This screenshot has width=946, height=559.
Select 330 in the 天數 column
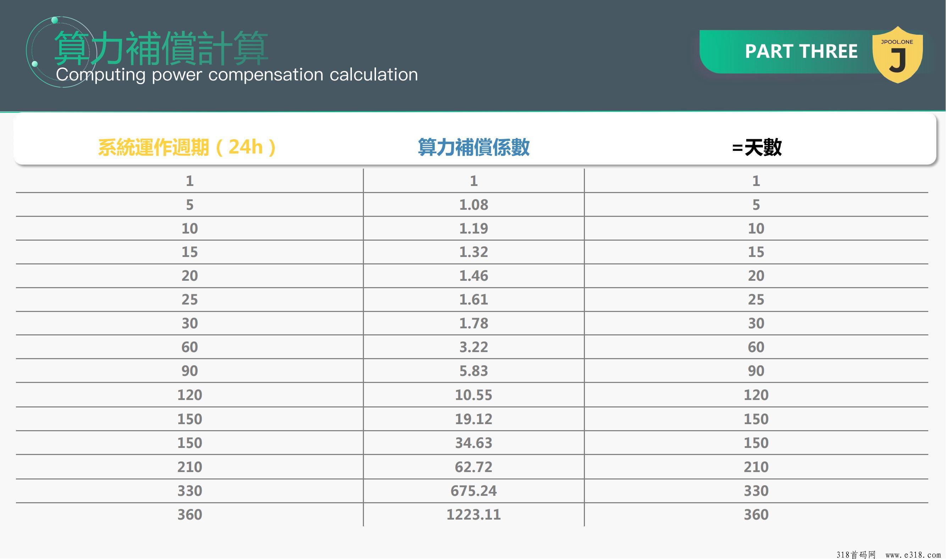coord(756,491)
